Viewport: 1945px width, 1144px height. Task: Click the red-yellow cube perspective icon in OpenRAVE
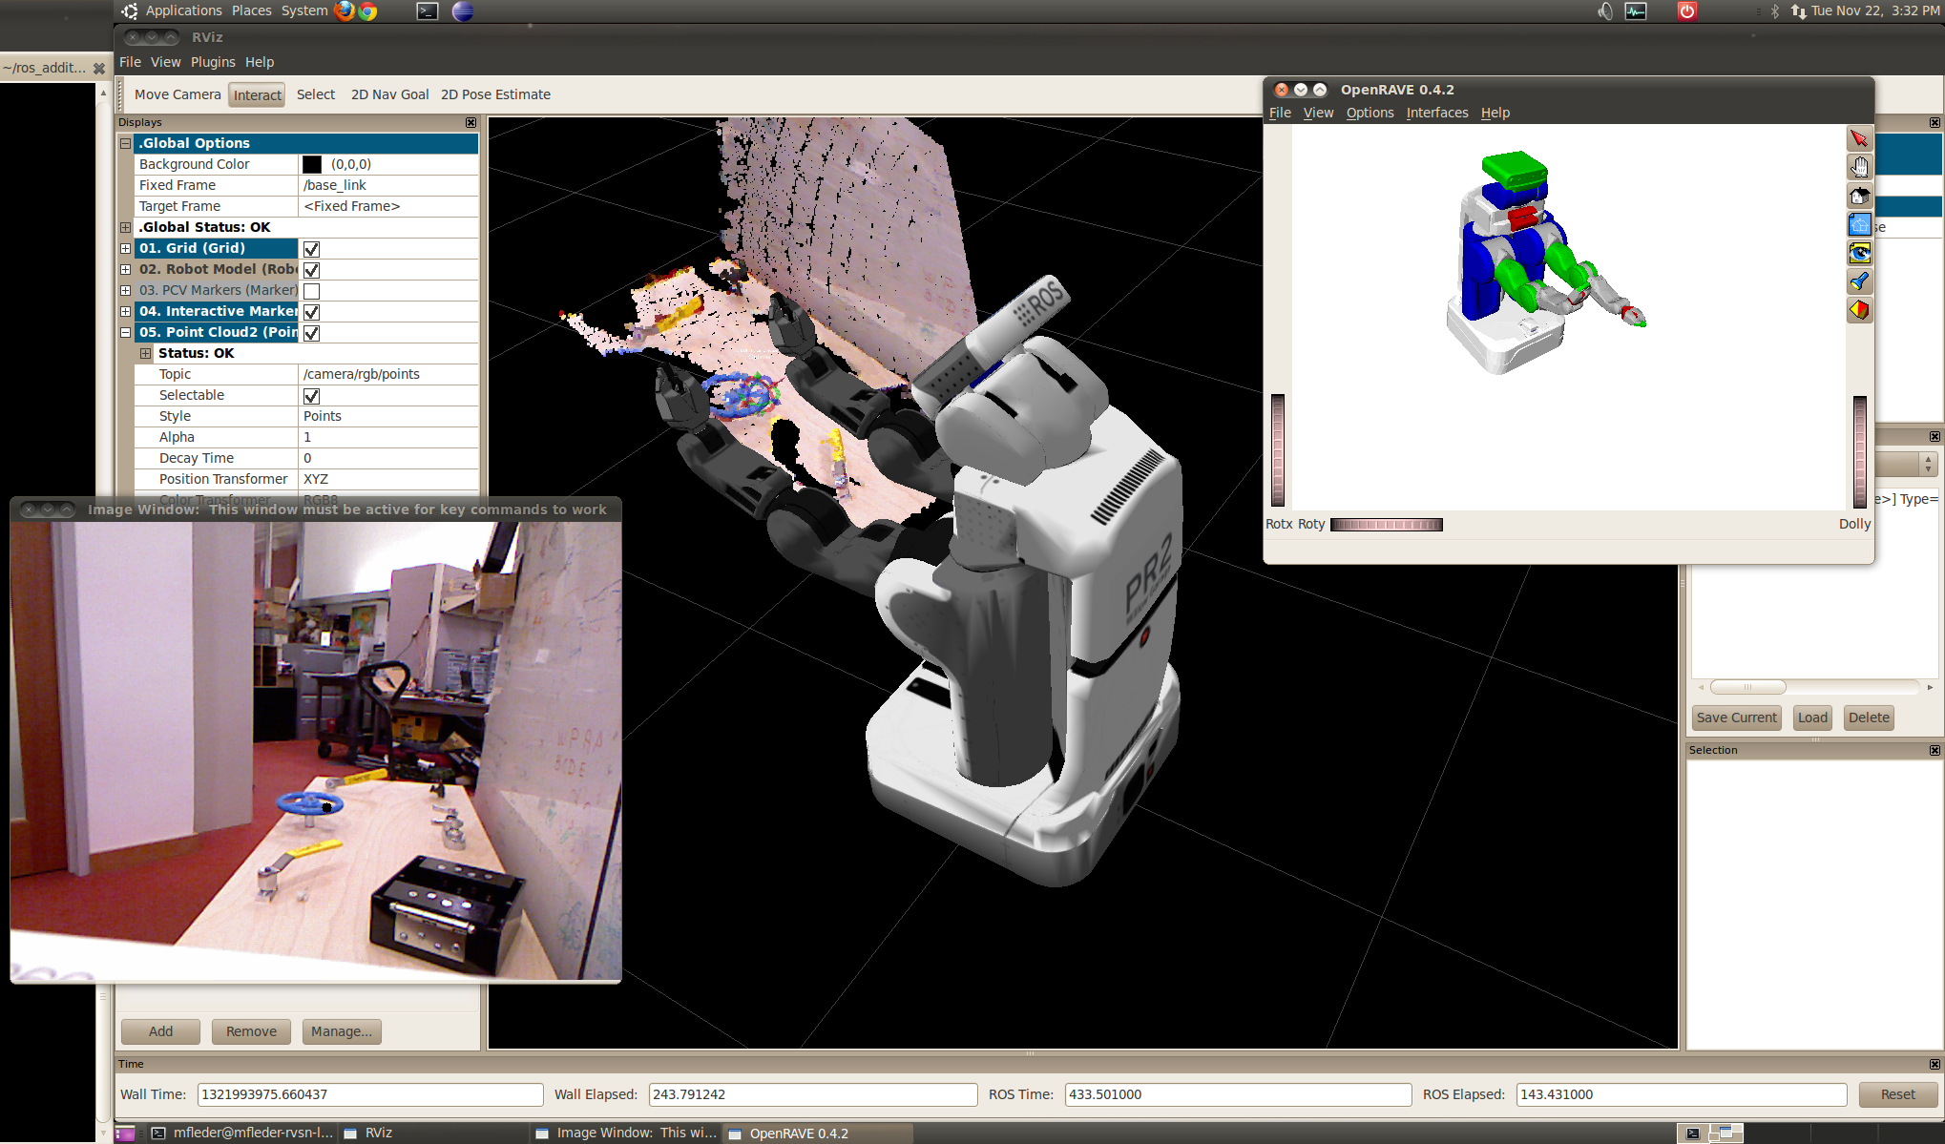(x=1859, y=310)
